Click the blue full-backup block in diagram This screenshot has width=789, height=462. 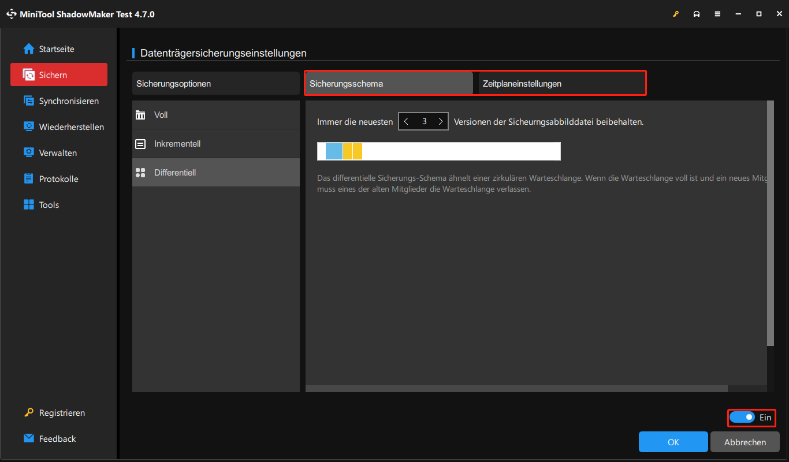[334, 151]
